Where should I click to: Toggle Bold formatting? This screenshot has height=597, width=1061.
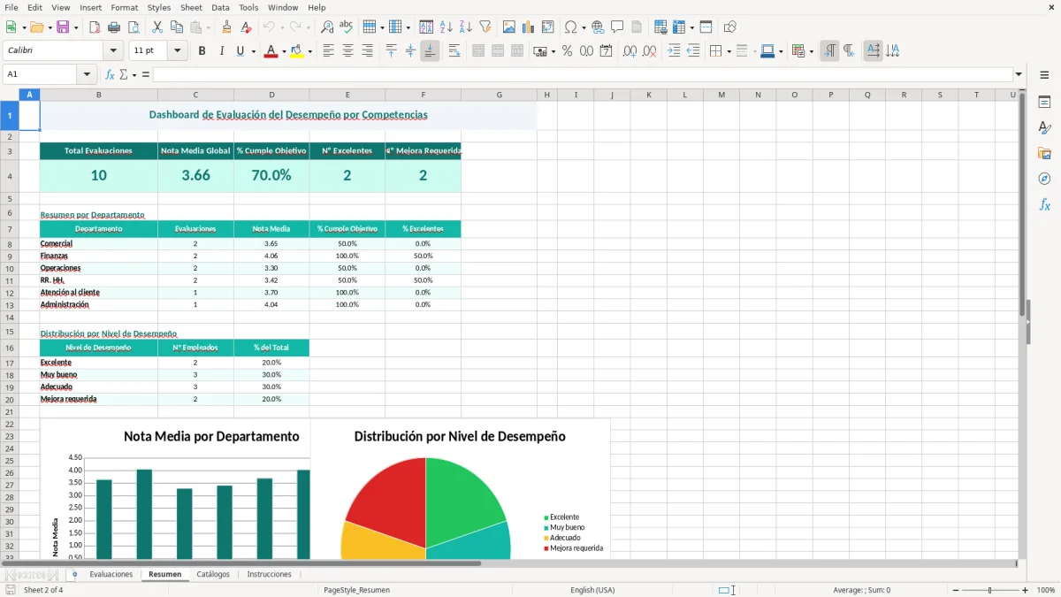(x=202, y=51)
